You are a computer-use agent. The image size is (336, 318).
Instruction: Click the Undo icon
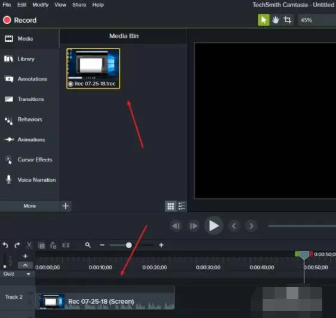click(x=5, y=245)
